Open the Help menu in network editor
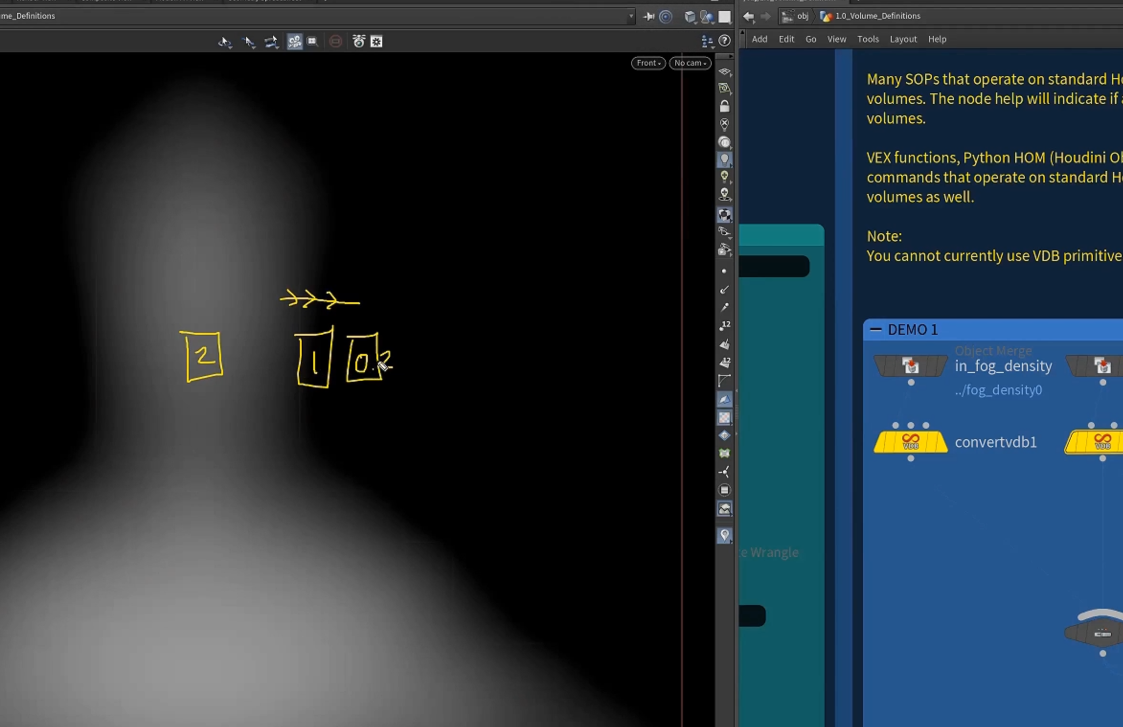Image resolution: width=1123 pixels, height=727 pixels. click(937, 39)
